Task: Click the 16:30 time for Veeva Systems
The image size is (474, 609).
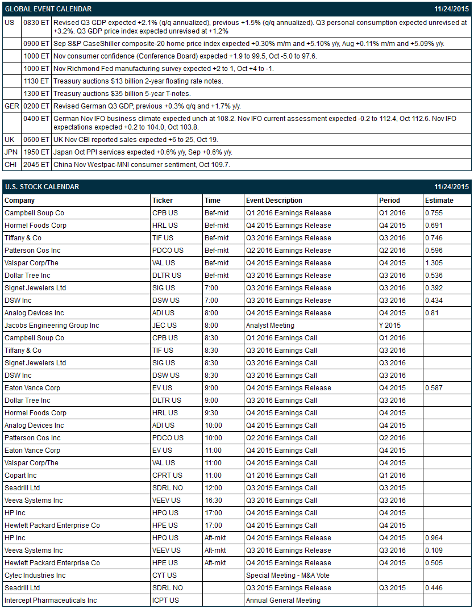Action: coord(213,500)
